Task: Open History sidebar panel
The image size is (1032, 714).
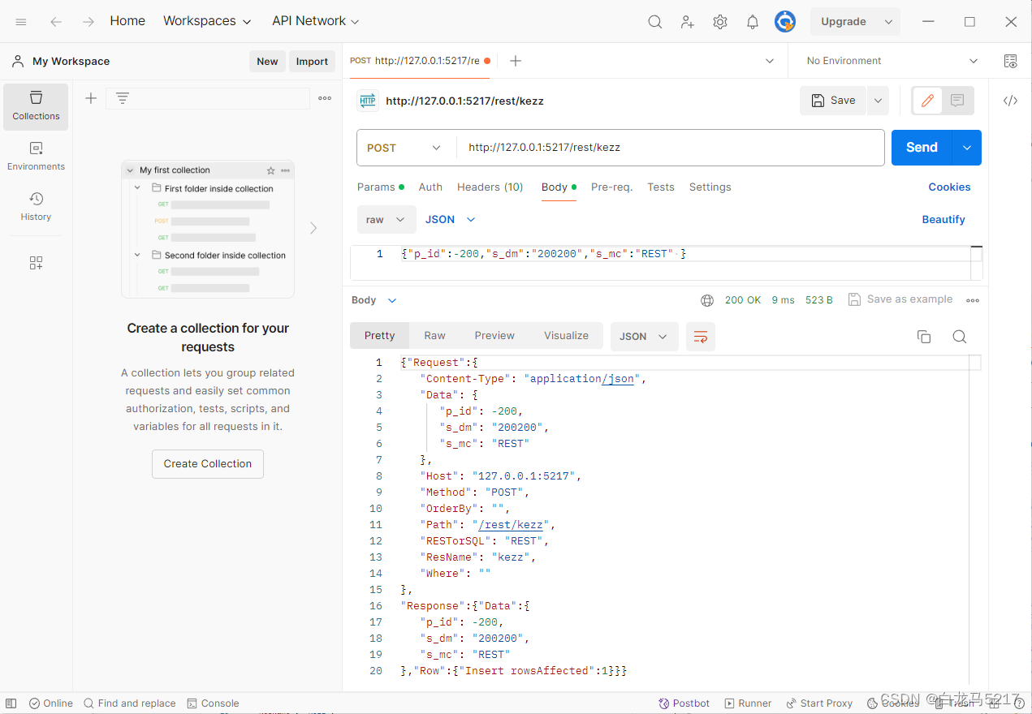Action: 36,207
